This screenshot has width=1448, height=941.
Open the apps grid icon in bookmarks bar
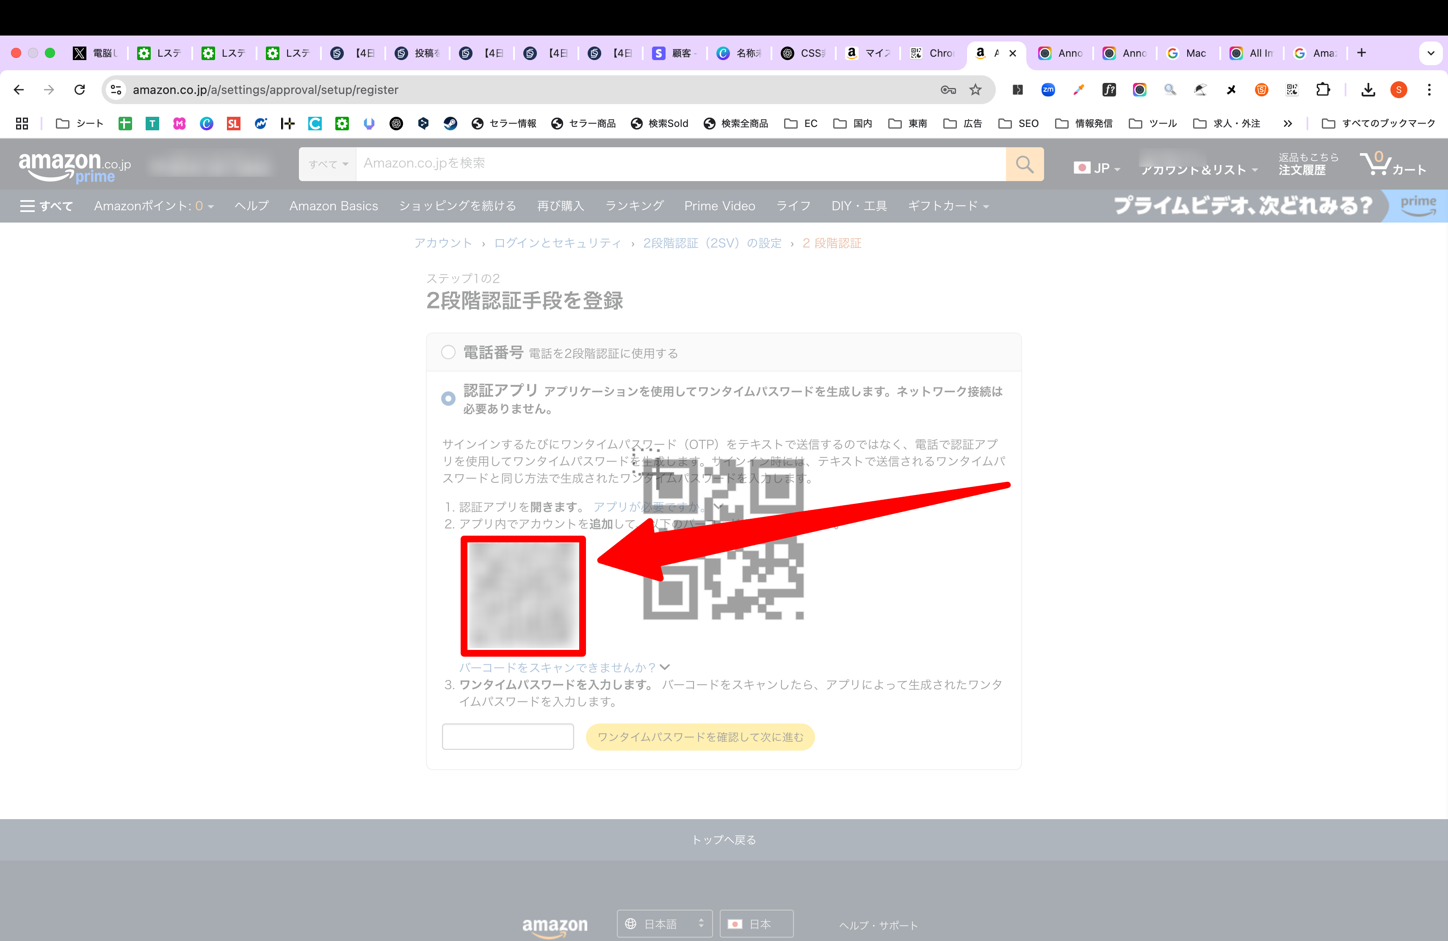point(22,124)
